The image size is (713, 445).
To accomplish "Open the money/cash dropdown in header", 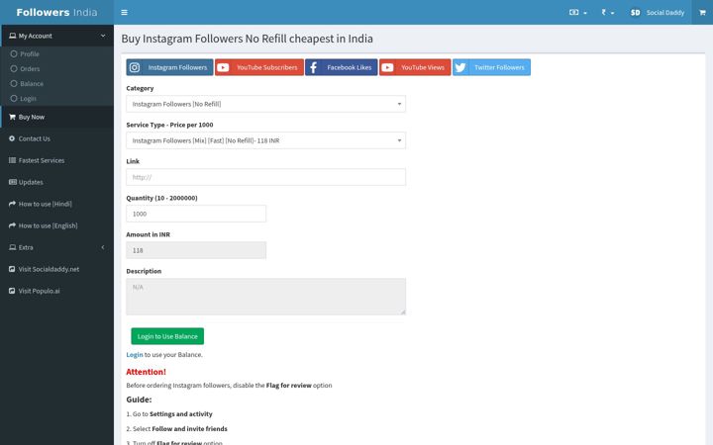I will tap(578, 12).
